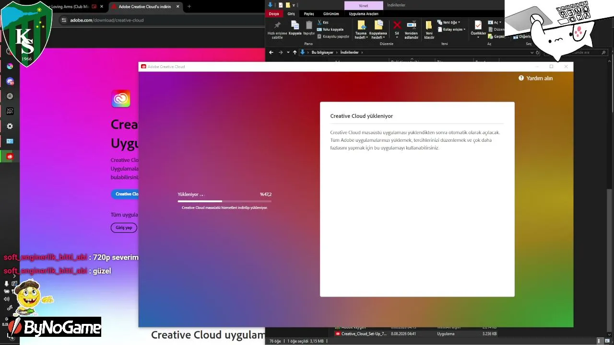614x345 pixels.
Task: Click the Yapıştır clipboard icon
Action: pyautogui.click(x=309, y=25)
